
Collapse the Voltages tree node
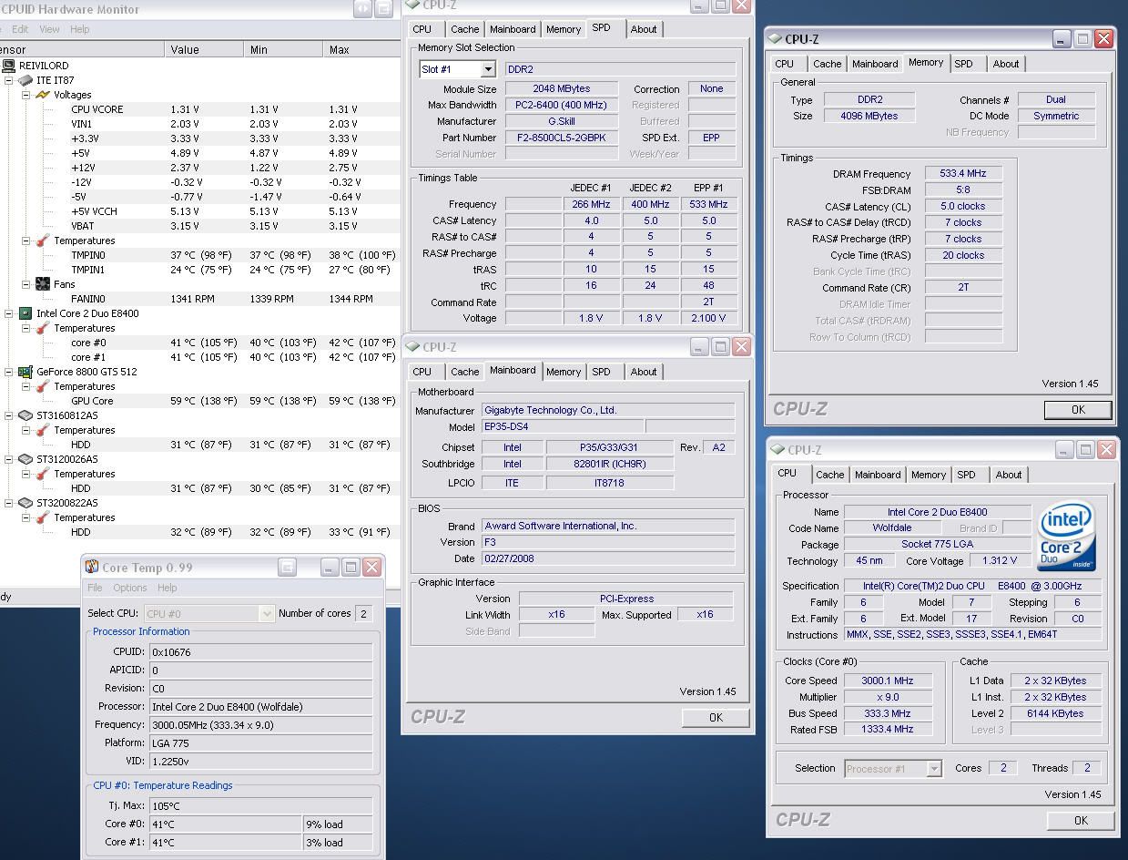coord(26,95)
